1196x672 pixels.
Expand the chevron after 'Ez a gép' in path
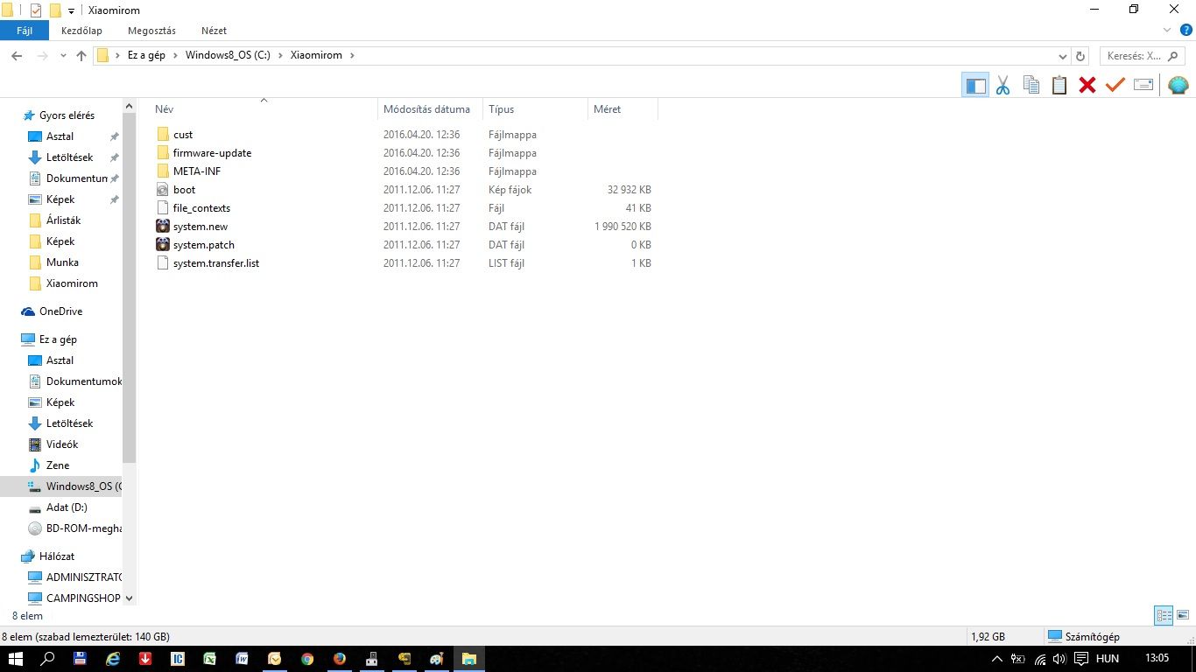point(177,55)
